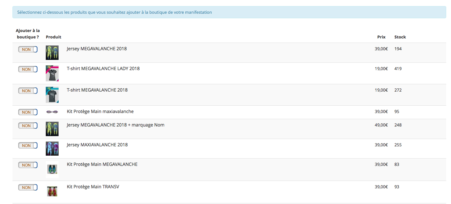Click the stock value 83

click(x=397, y=164)
